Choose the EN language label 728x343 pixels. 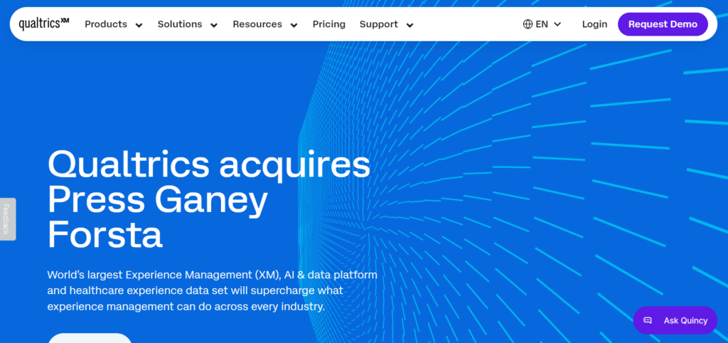(x=542, y=24)
